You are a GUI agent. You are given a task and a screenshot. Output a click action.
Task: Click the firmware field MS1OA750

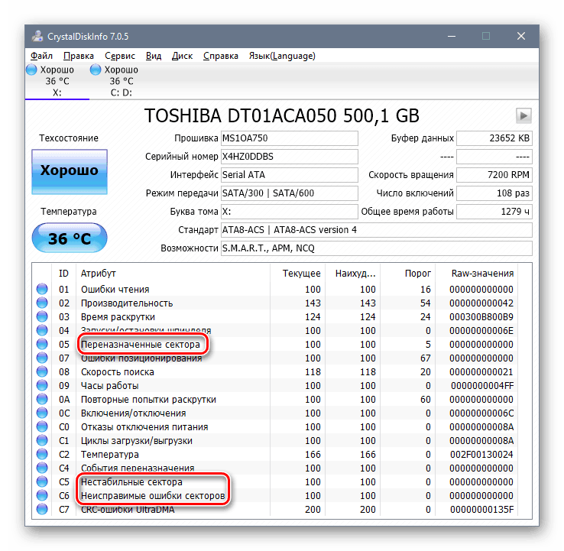(x=290, y=138)
